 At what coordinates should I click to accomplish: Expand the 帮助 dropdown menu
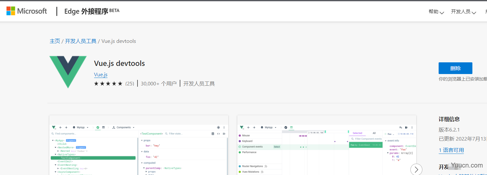[436, 12]
